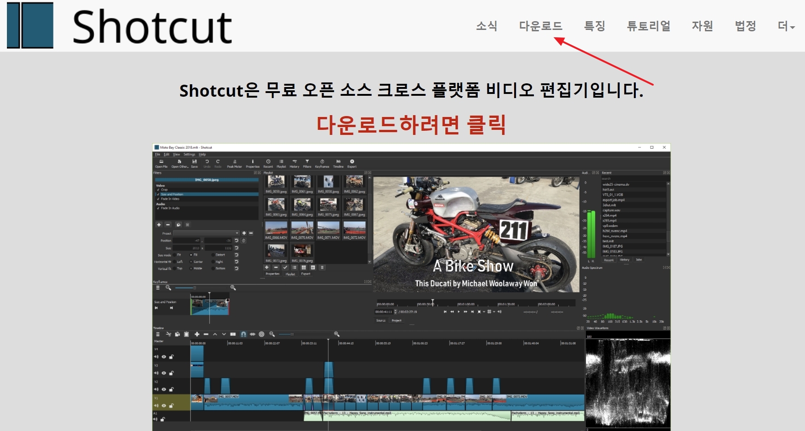Adjust the keyframes zoom slider
This screenshot has width=805, height=431.
click(201, 288)
